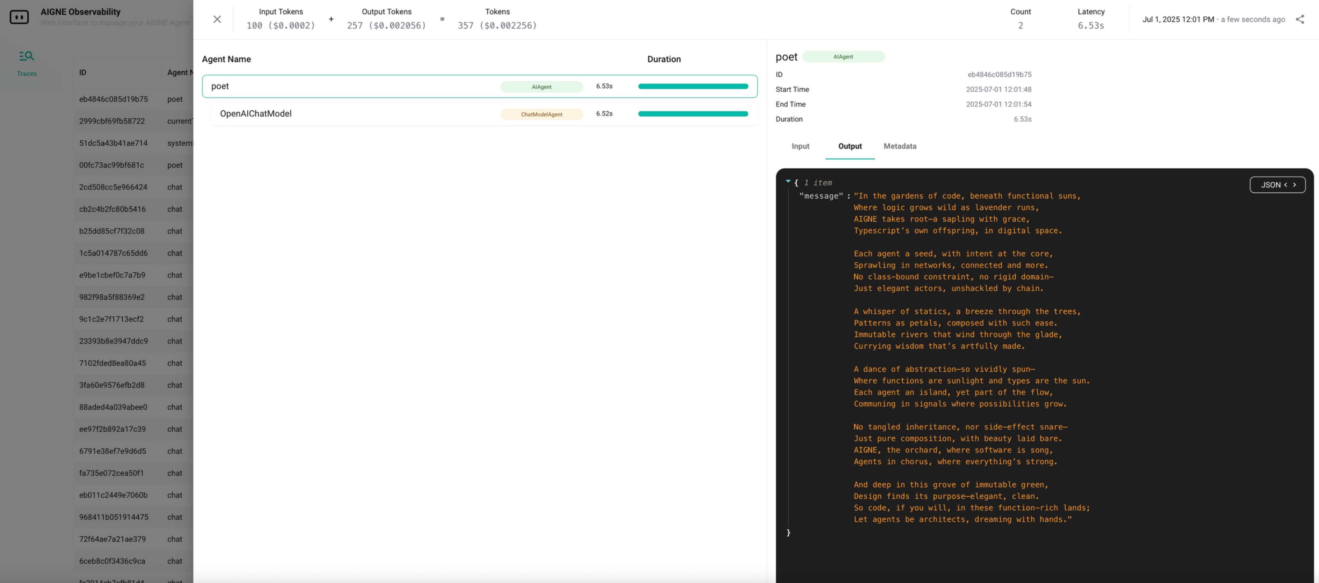Open trace 00fc73ac99bf681c poet row
This screenshot has height=583, width=1319.
(112, 165)
